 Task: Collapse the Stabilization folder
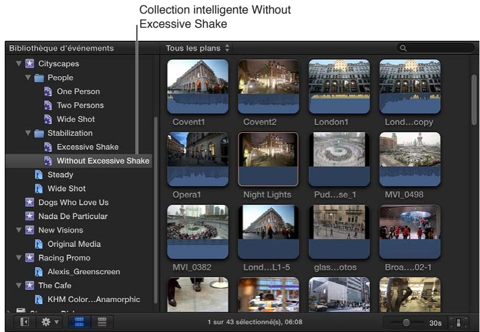pyautogui.click(x=28, y=133)
